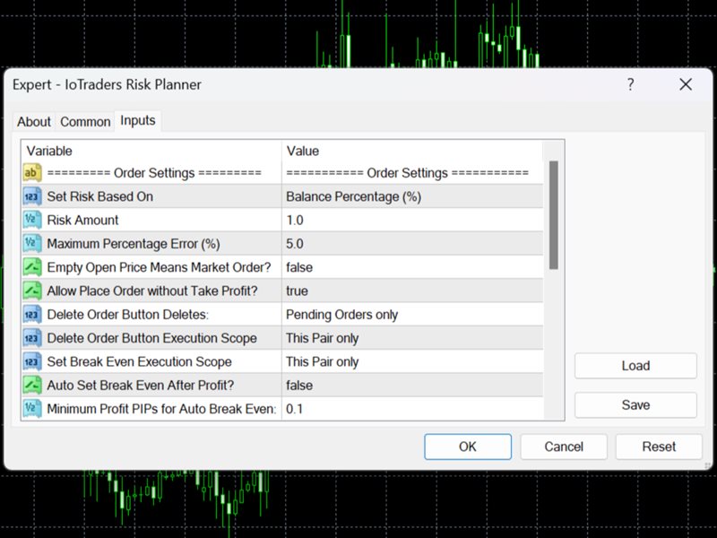
Task: Click the Delete Order Button Execution Scope icon
Action: pyautogui.click(x=32, y=338)
